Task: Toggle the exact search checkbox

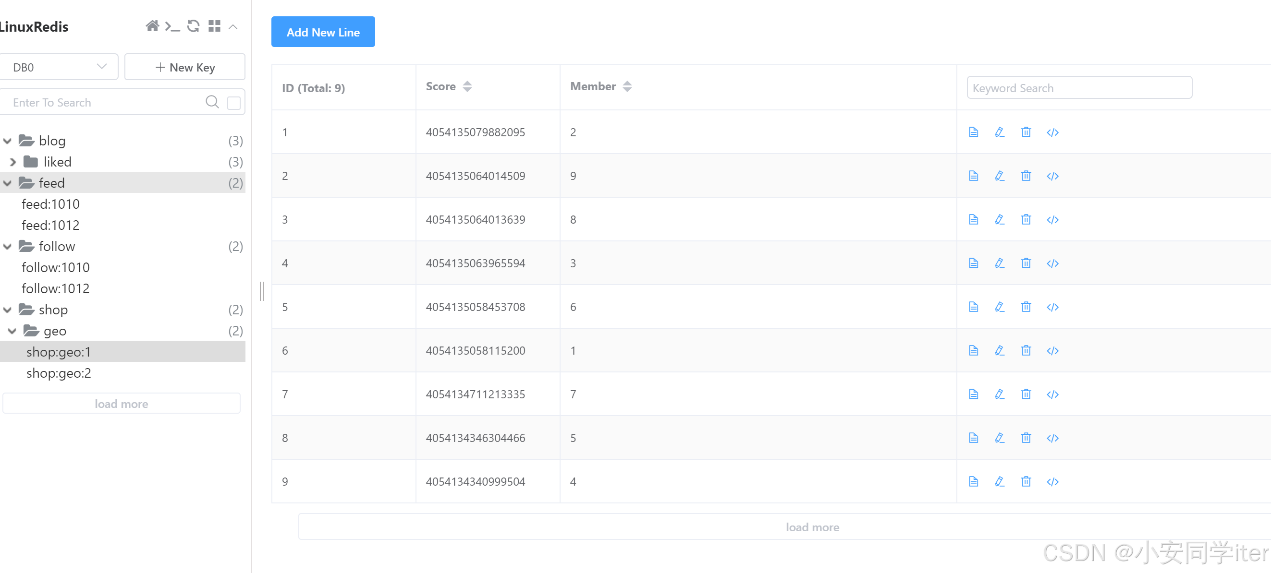Action: click(234, 103)
